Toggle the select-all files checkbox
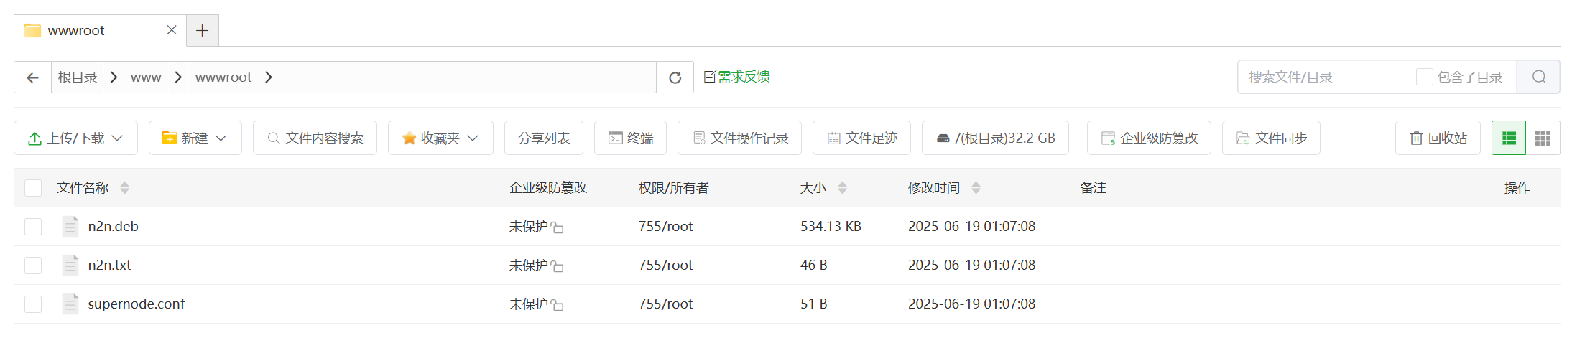The image size is (1572, 343). (33, 188)
